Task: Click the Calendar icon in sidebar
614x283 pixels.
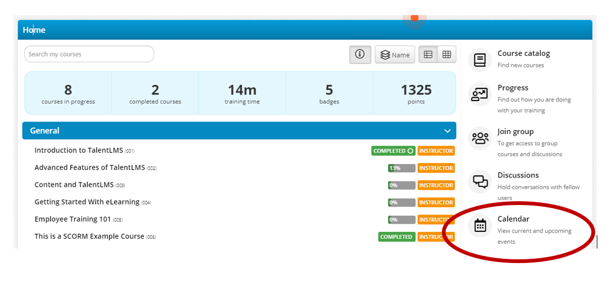Action: tap(479, 226)
